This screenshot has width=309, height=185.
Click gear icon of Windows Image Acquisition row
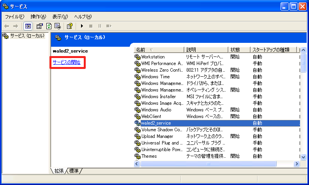pos(138,103)
